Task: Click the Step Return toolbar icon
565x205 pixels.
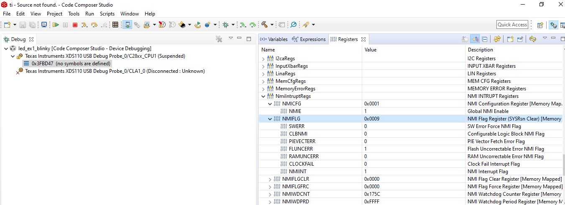Action: pos(104,25)
